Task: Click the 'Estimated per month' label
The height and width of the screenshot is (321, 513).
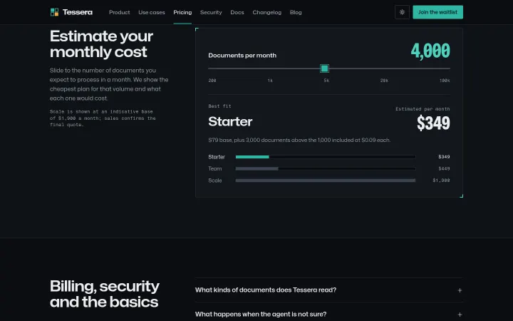Action: 423,109
